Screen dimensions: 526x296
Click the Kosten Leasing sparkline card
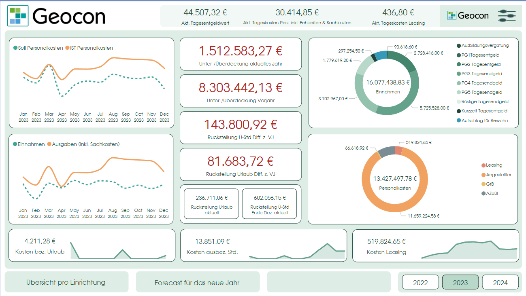pos(435,246)
